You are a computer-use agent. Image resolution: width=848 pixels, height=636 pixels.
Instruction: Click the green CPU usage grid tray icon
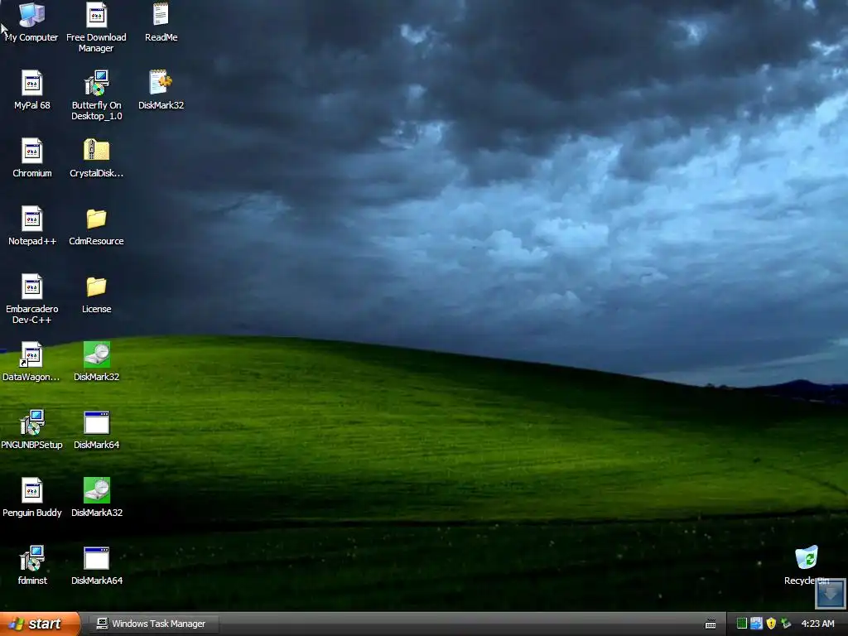coord(742,624)
